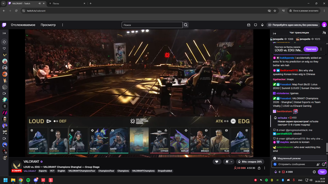This screenshot has height=184, width=328.
Task: Click the Twitch home logo
Action: coord(4,25)
